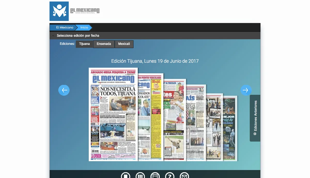Viewport: 310px width, 178px height.
Task: Open help with the question mark icon
Action: point(170,175)
